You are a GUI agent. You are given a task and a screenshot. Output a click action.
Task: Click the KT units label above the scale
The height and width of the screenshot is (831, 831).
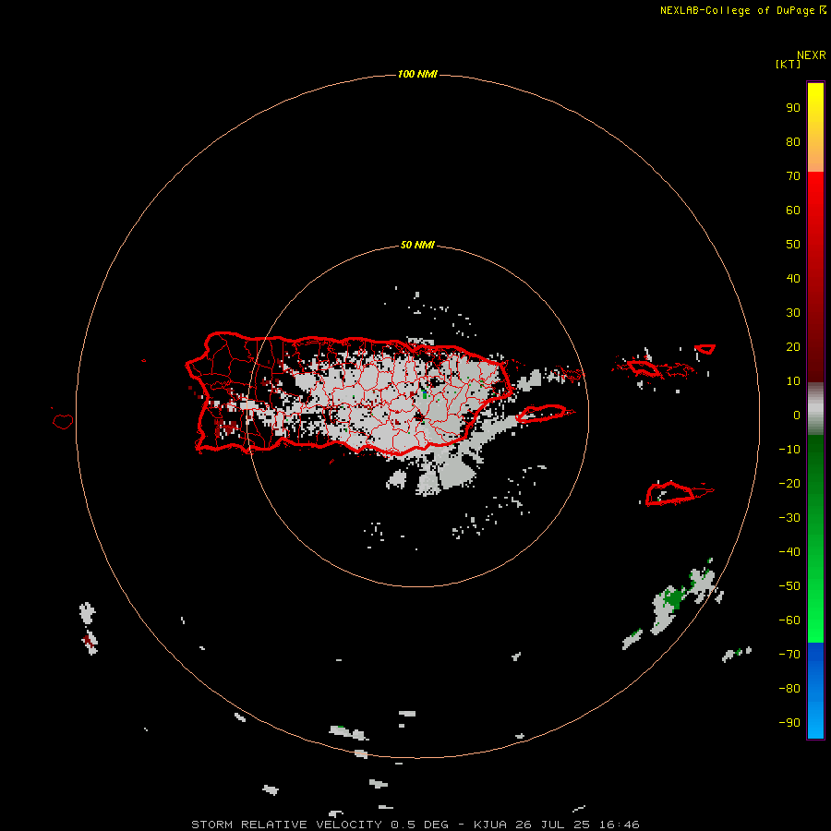[788, 64]
